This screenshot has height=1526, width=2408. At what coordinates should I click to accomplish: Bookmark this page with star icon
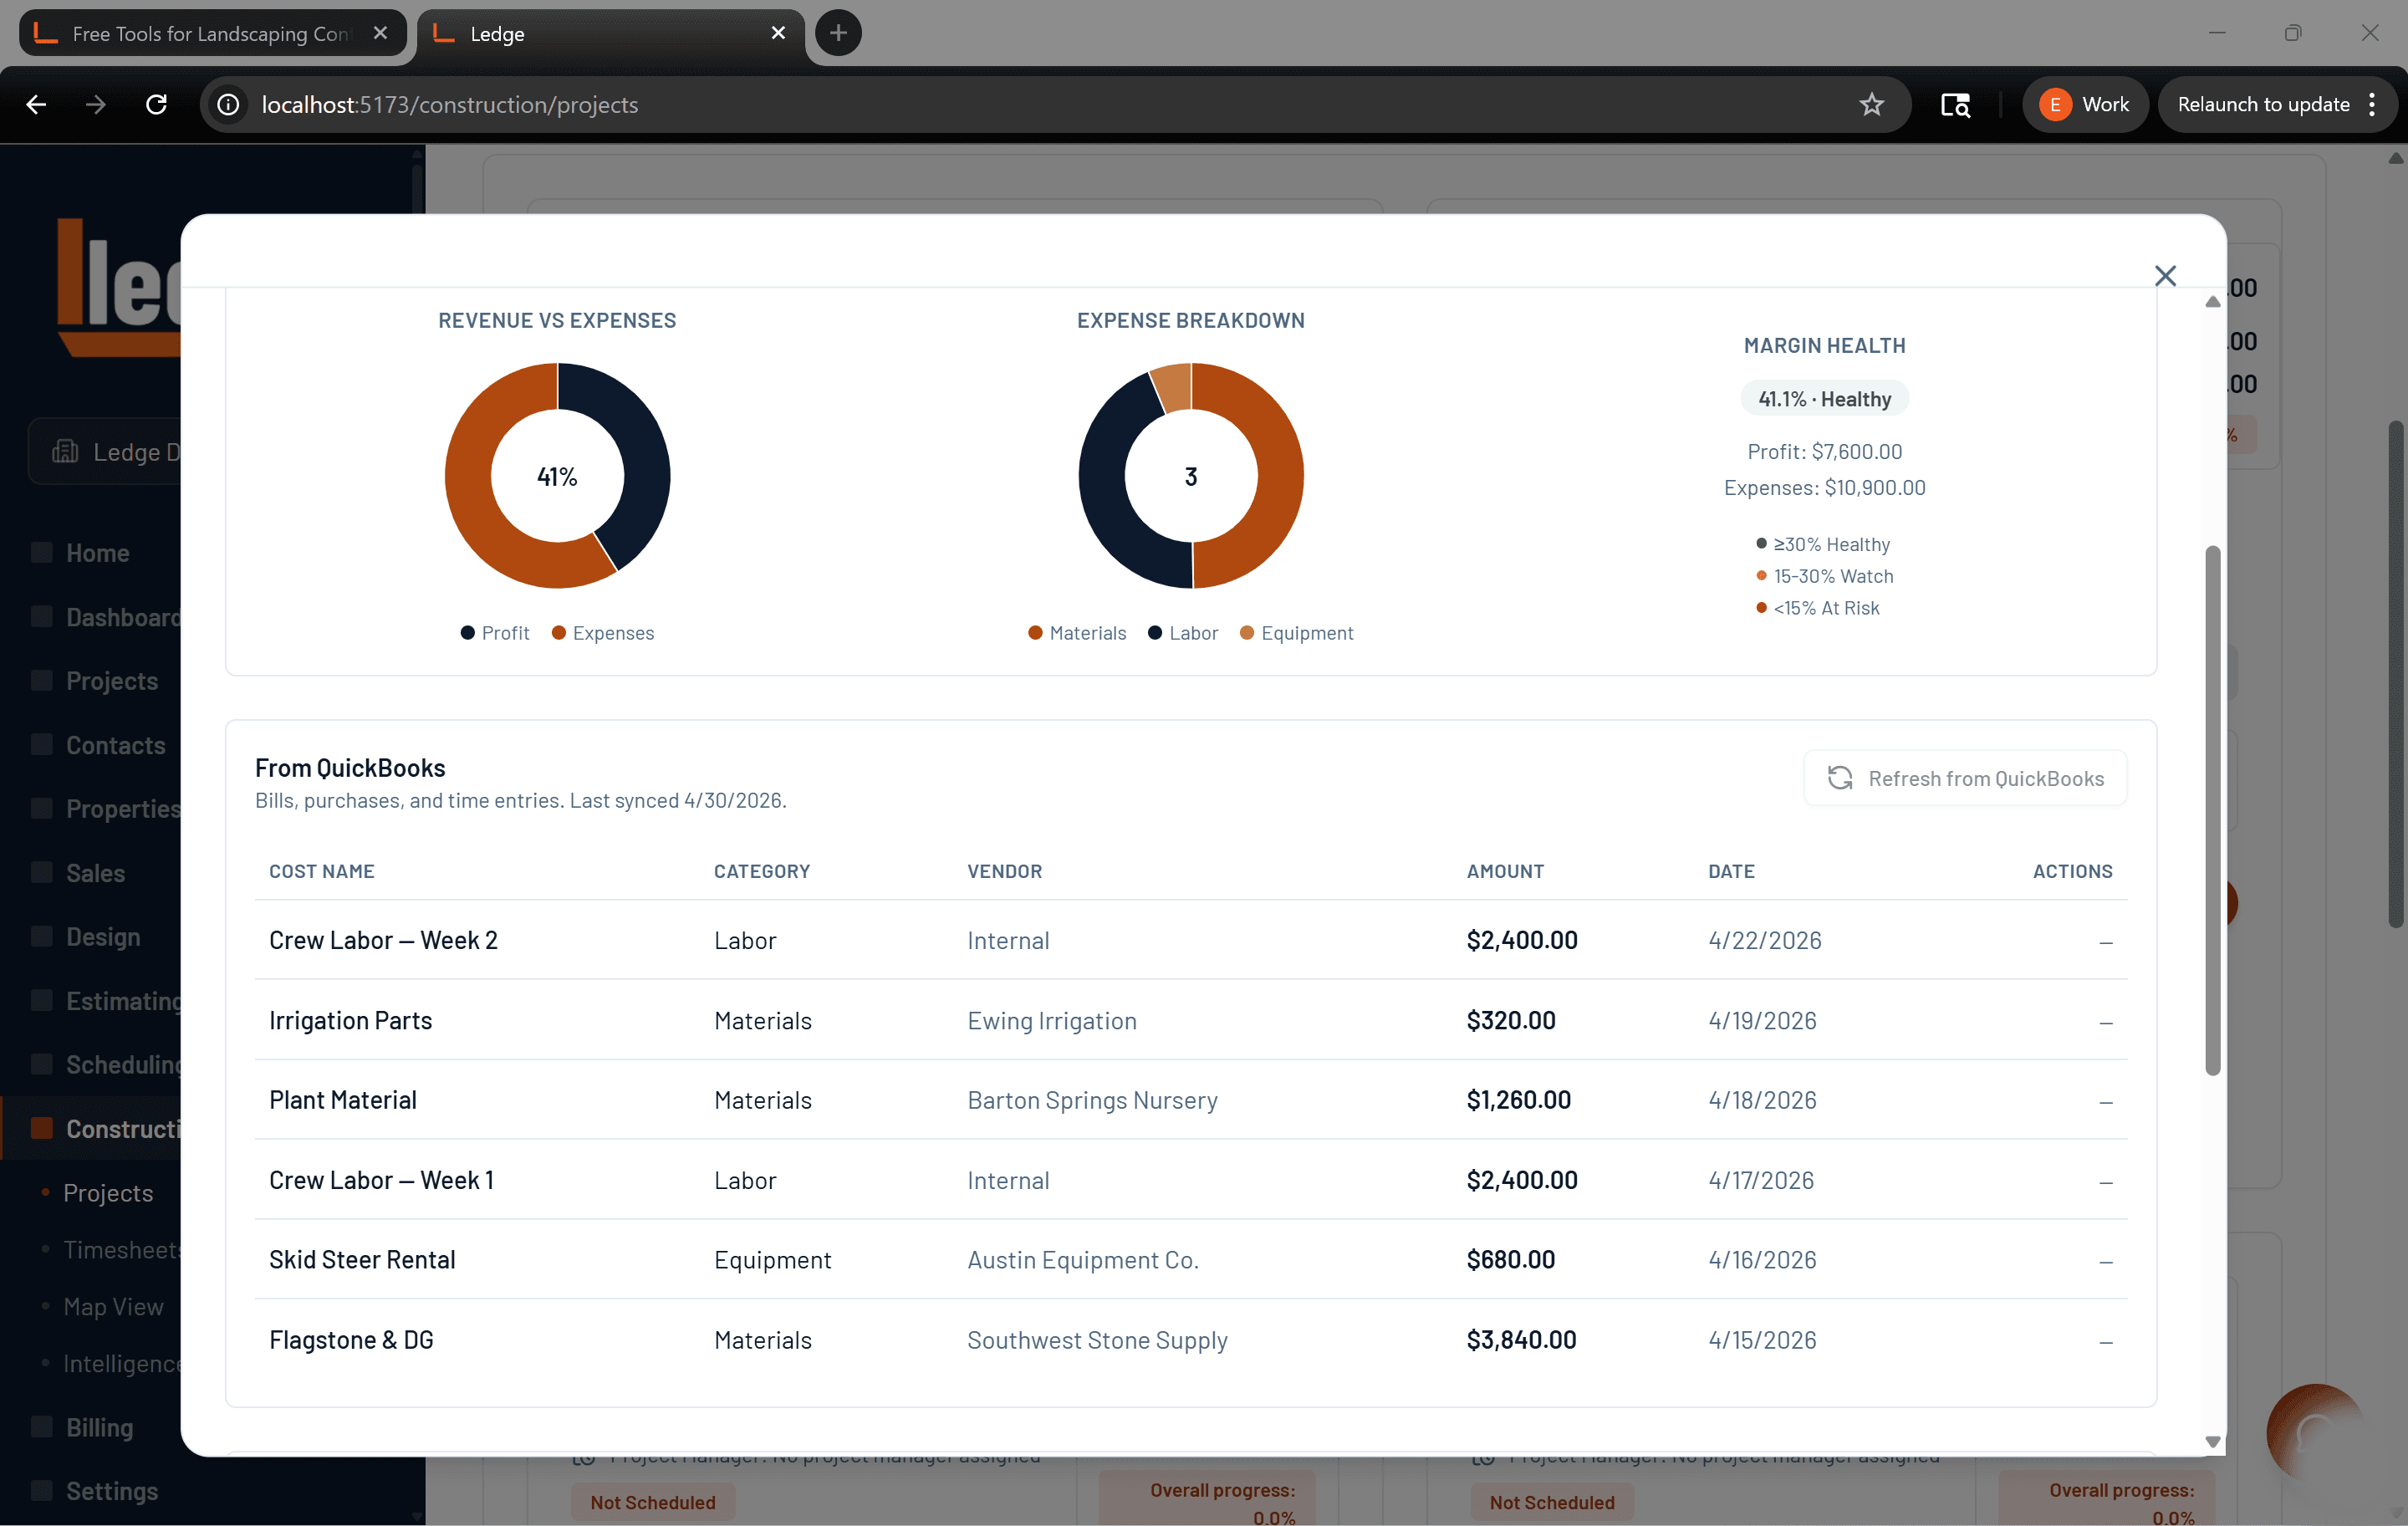(1871, 104)
